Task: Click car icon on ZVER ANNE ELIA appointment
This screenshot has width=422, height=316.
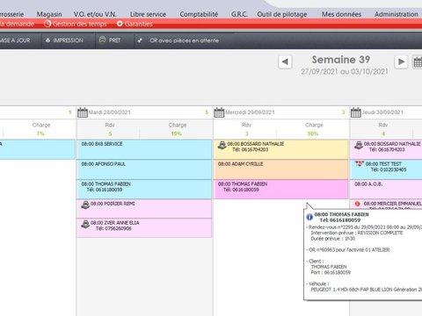Action: (x=85, y=224)
